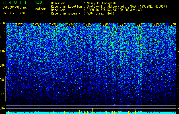Click the A504HB(yagi 4el) antenna text
Screen dimensions: 179x114
click(x=100, y=13)
